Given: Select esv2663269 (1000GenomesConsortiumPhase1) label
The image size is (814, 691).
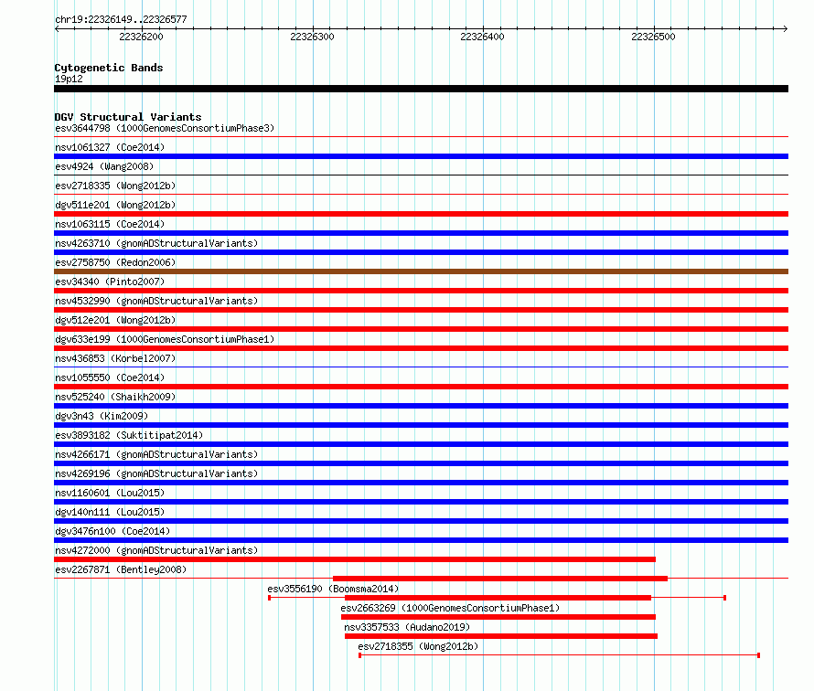Looking at the screenshot, I should click(x=450, y=608).
